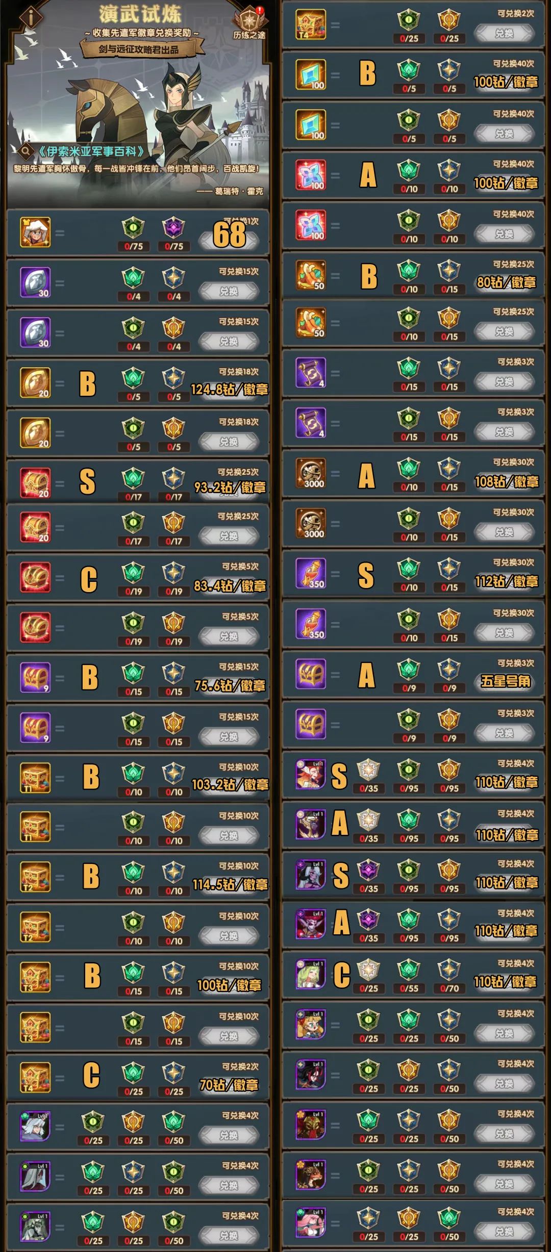Select the 350 purple potion icon rated S
Screen dimensions: 551x1252
(311, 573)
